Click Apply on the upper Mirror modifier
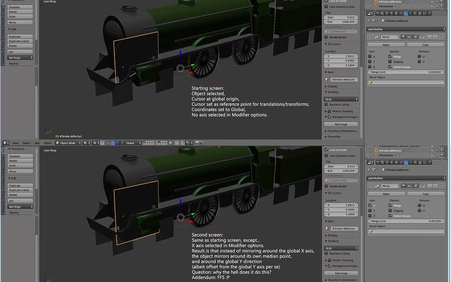451x282 pixels. tap(386, 45)
